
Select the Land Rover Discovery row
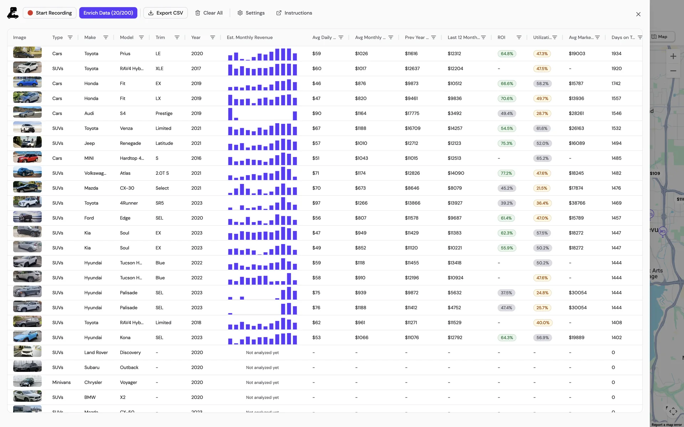(x=325, y=353)
